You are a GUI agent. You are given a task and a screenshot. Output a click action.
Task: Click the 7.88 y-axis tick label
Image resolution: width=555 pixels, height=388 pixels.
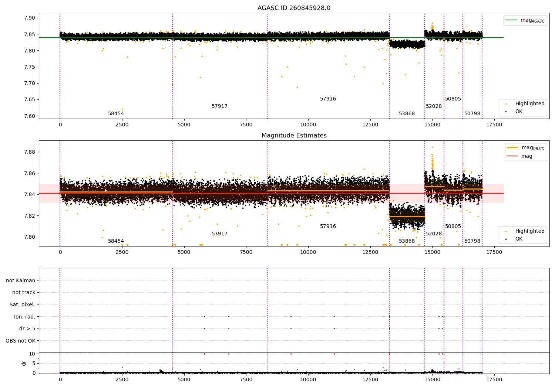coord(30,152)
